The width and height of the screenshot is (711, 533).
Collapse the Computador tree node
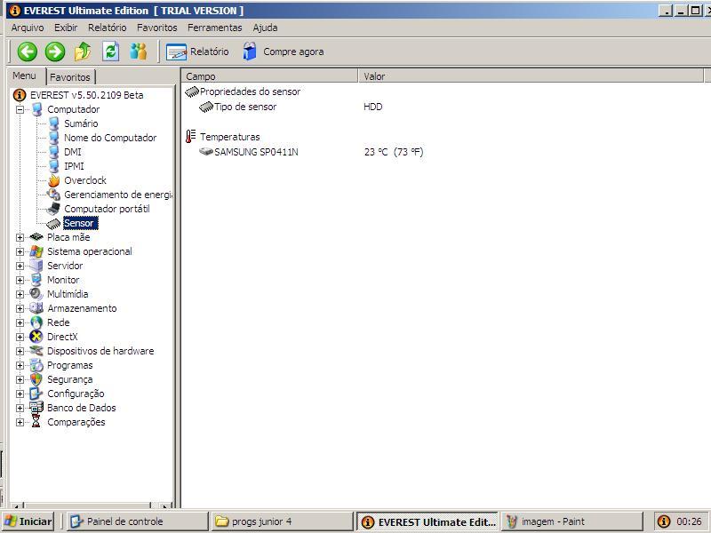tap(20, 109)
